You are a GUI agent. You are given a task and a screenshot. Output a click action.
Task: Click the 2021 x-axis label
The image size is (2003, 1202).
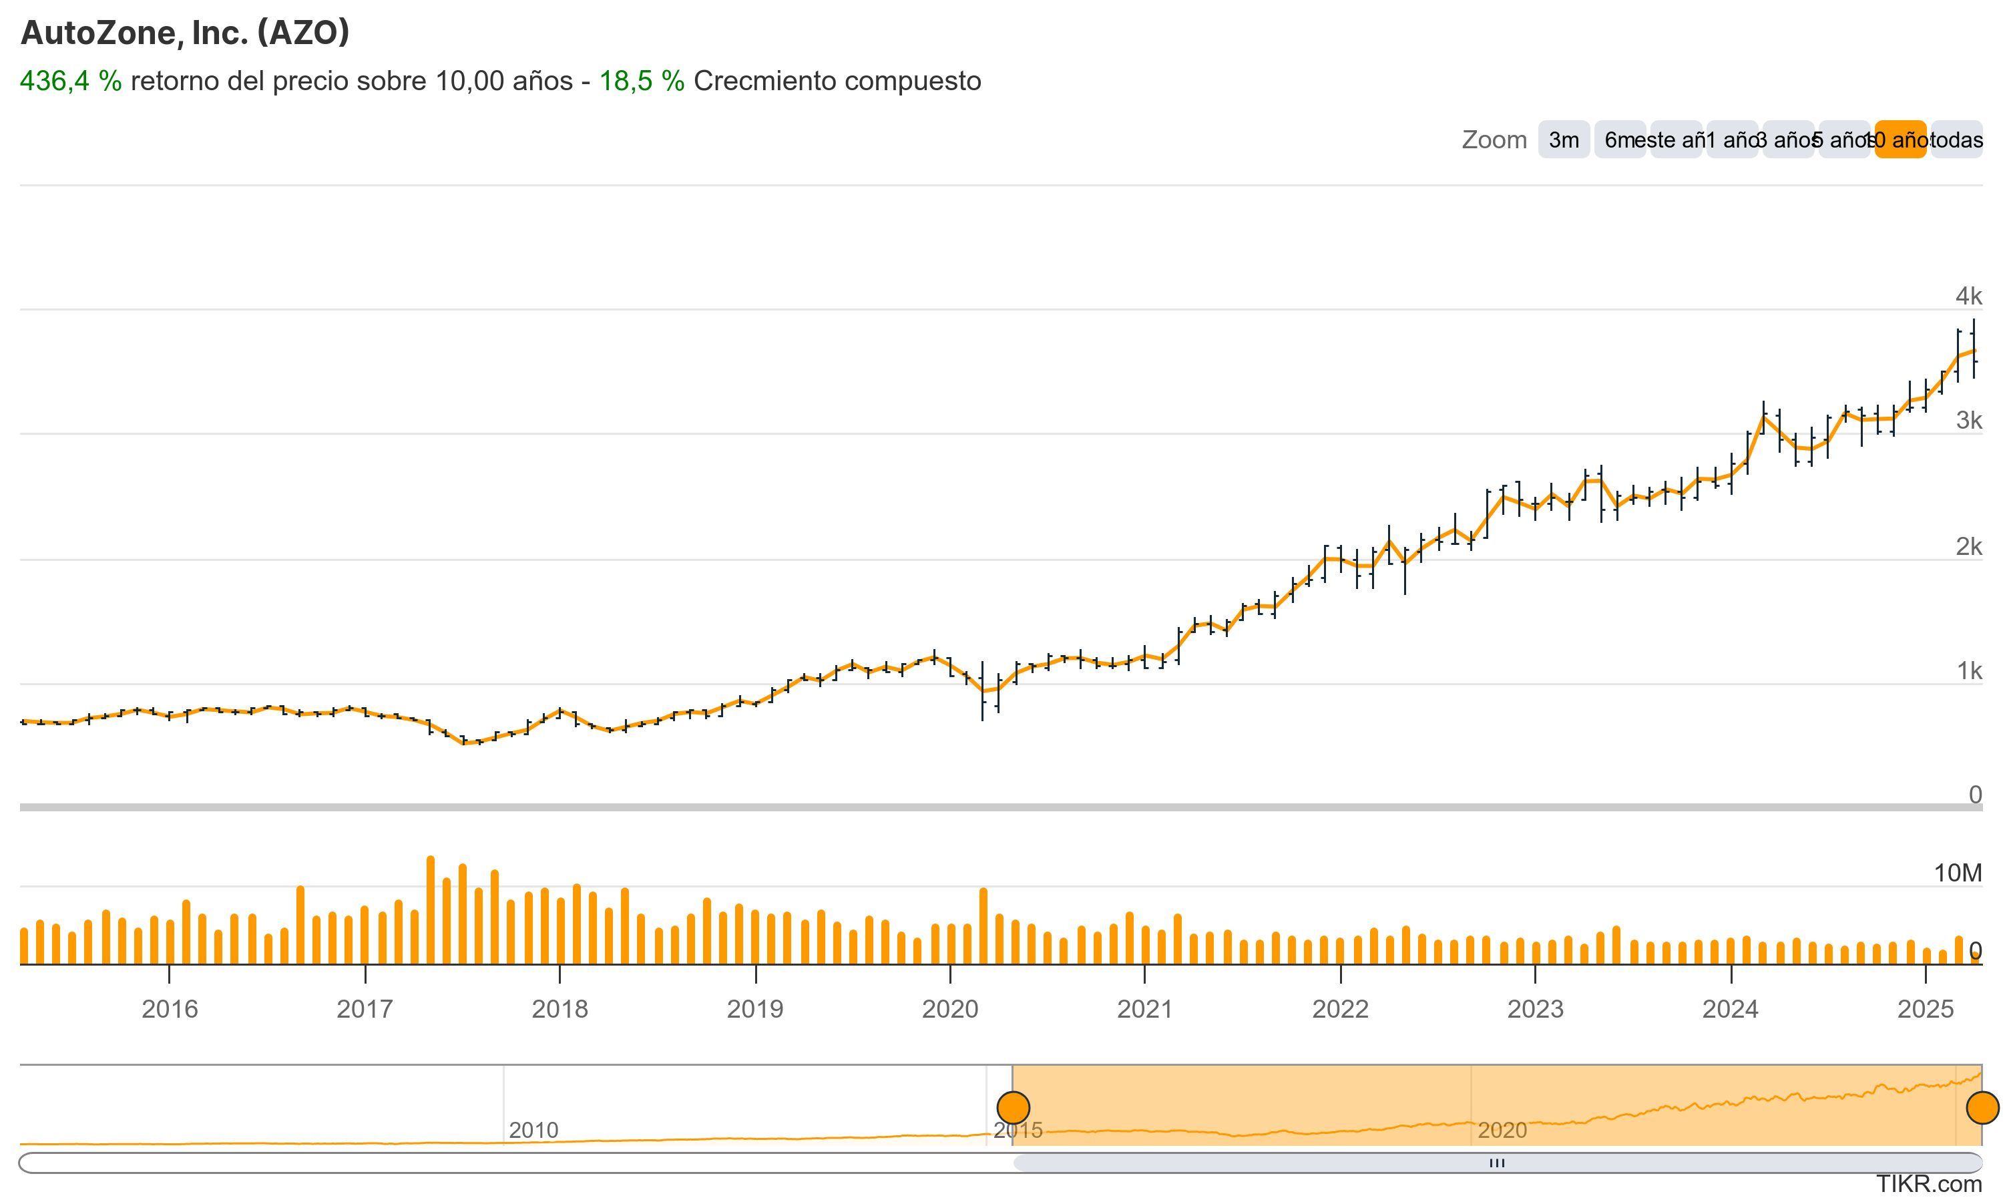[1145, 1008]
